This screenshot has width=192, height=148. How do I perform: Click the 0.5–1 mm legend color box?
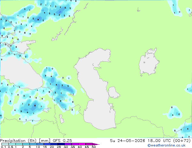click(12, 144)
